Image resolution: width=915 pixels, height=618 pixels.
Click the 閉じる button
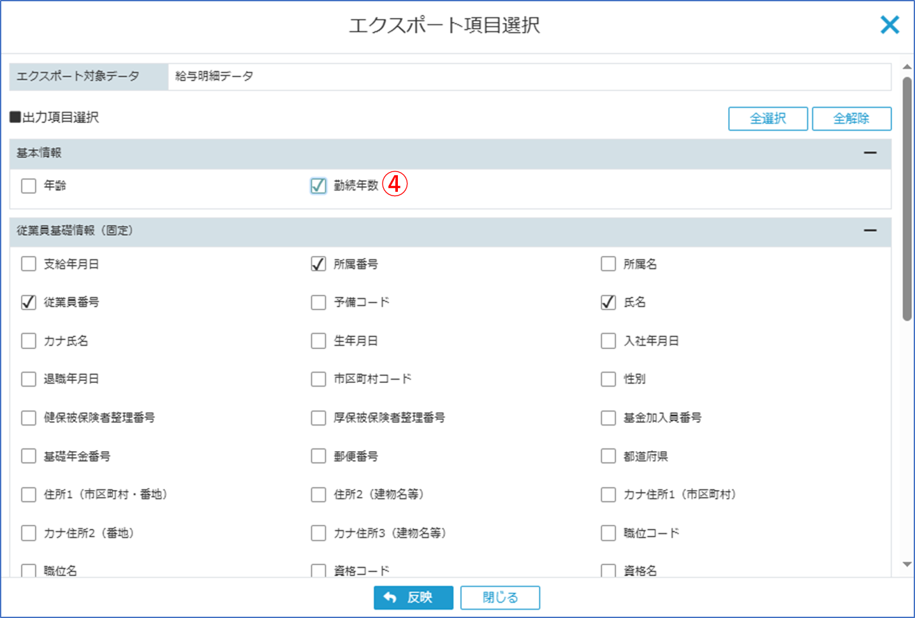tap(500, 598)
